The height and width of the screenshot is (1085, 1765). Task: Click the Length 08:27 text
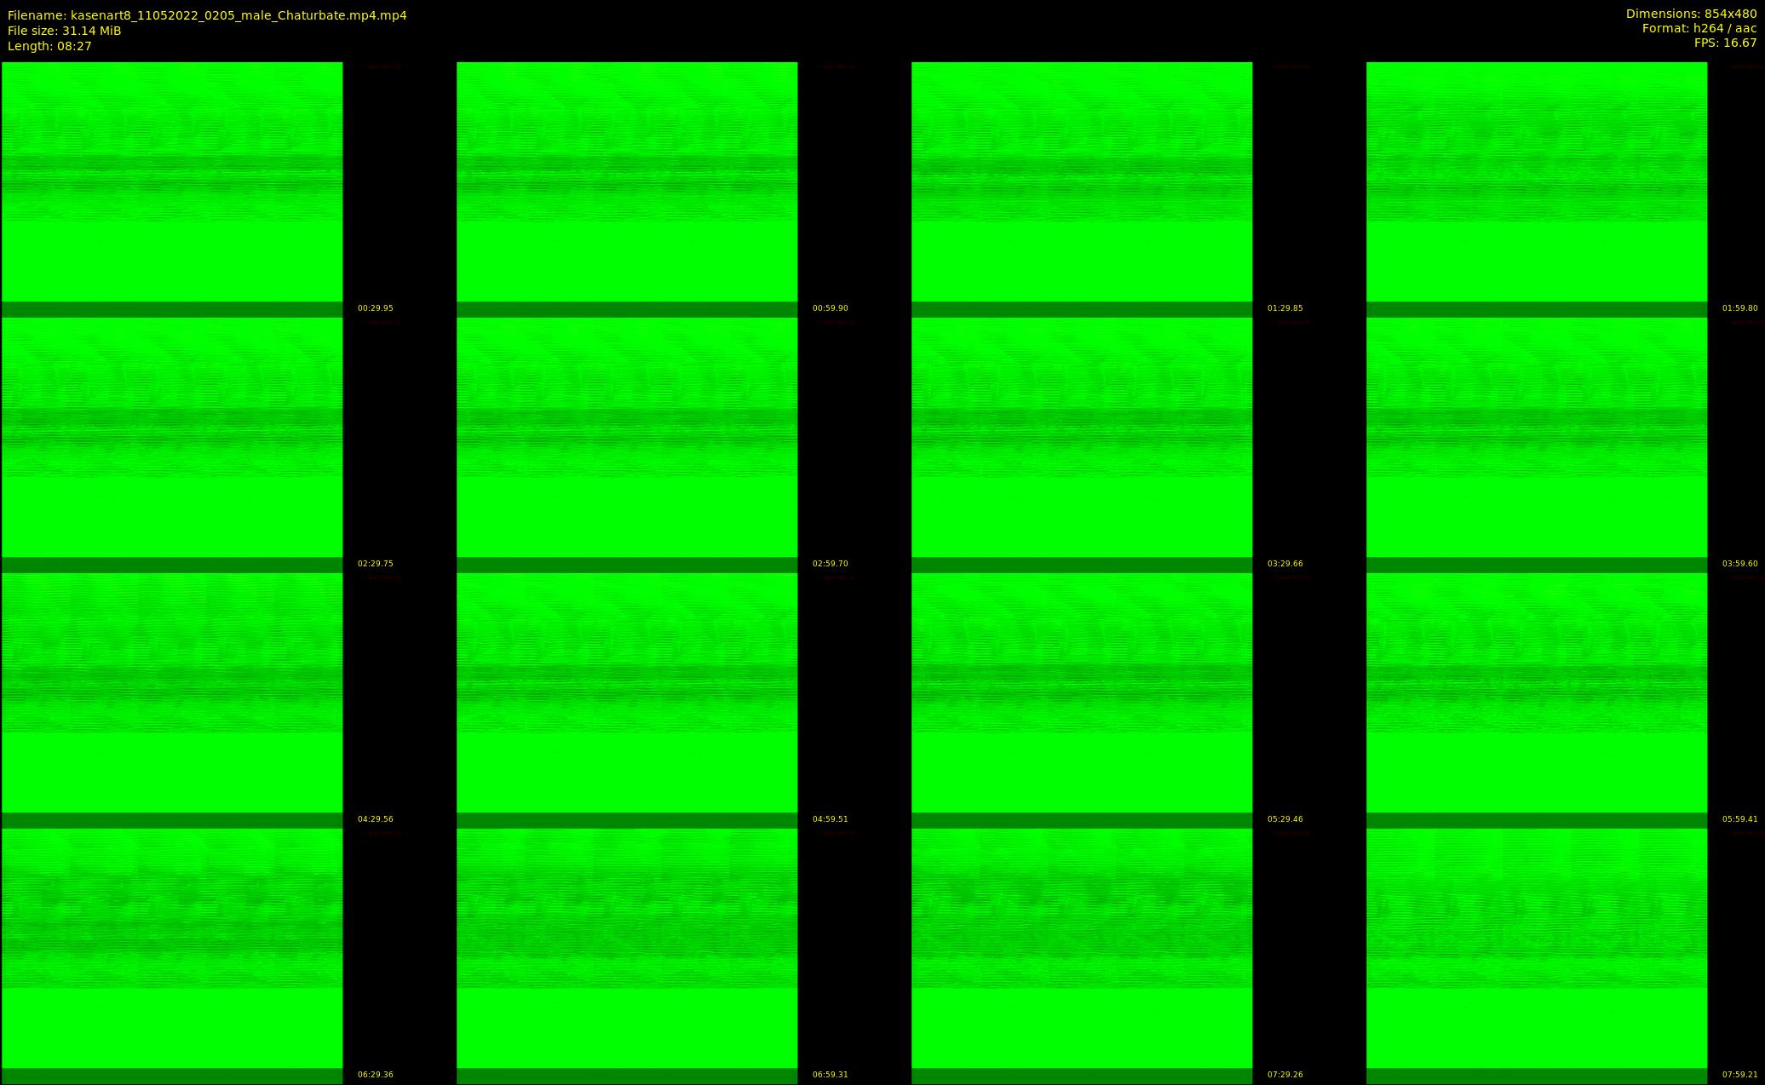[x=49, y=46]
